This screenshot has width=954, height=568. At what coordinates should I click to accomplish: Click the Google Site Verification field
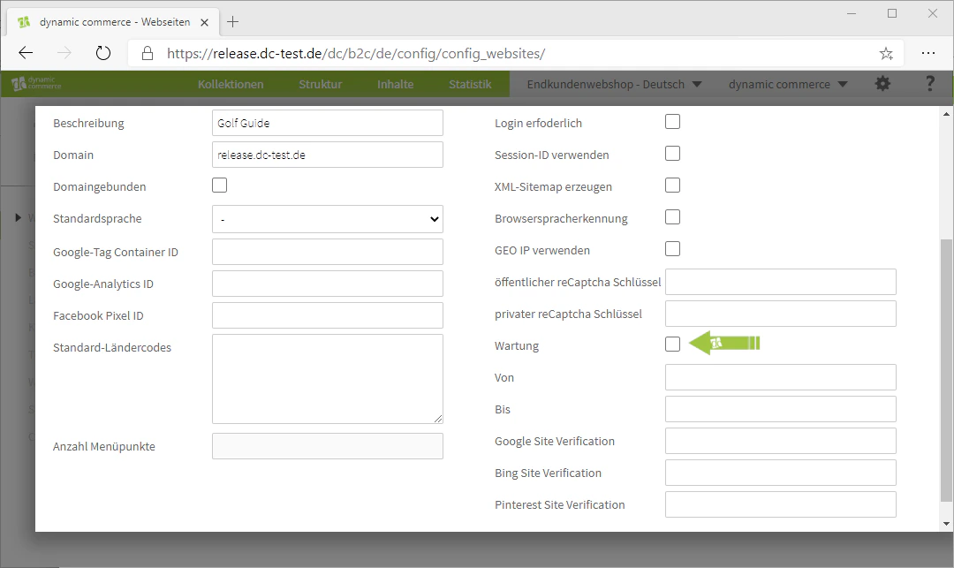(781, 441)
